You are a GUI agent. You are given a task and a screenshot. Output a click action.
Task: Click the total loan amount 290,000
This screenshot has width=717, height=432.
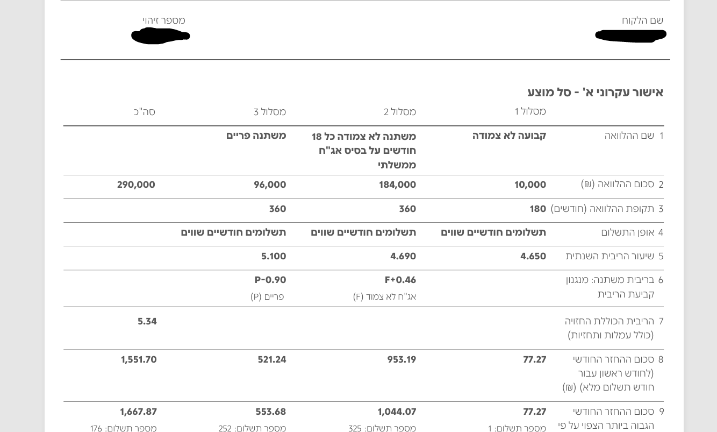click(x=136, y=185)
